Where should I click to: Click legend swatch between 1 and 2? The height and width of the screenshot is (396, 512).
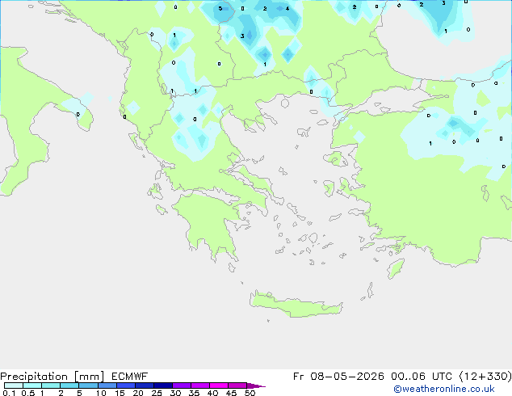tap(51, 385)
